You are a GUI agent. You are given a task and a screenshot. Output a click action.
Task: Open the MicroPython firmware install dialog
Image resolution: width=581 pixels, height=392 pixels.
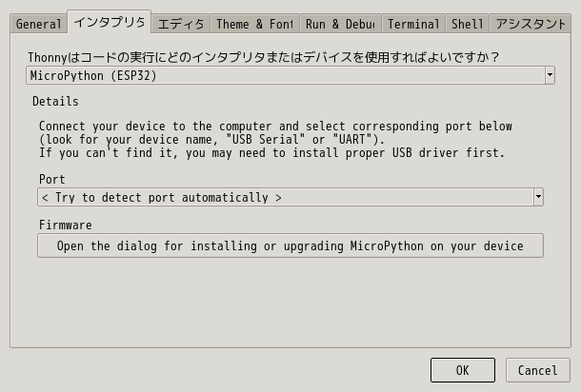click(290, 245)
